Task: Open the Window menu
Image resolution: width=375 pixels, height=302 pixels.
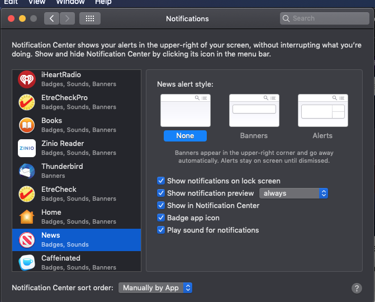Action: 70,2
